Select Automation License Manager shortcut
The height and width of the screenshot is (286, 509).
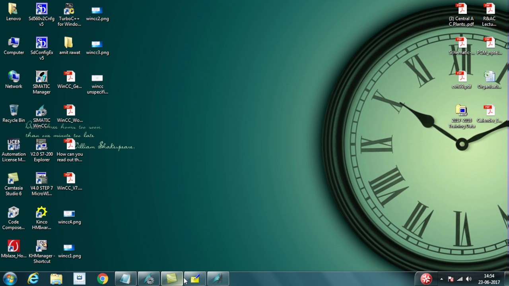point(14,151)
